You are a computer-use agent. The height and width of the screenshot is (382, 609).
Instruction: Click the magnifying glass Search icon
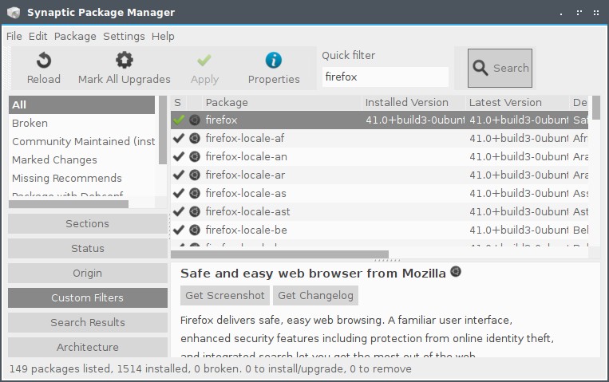[x=480, y=68]
